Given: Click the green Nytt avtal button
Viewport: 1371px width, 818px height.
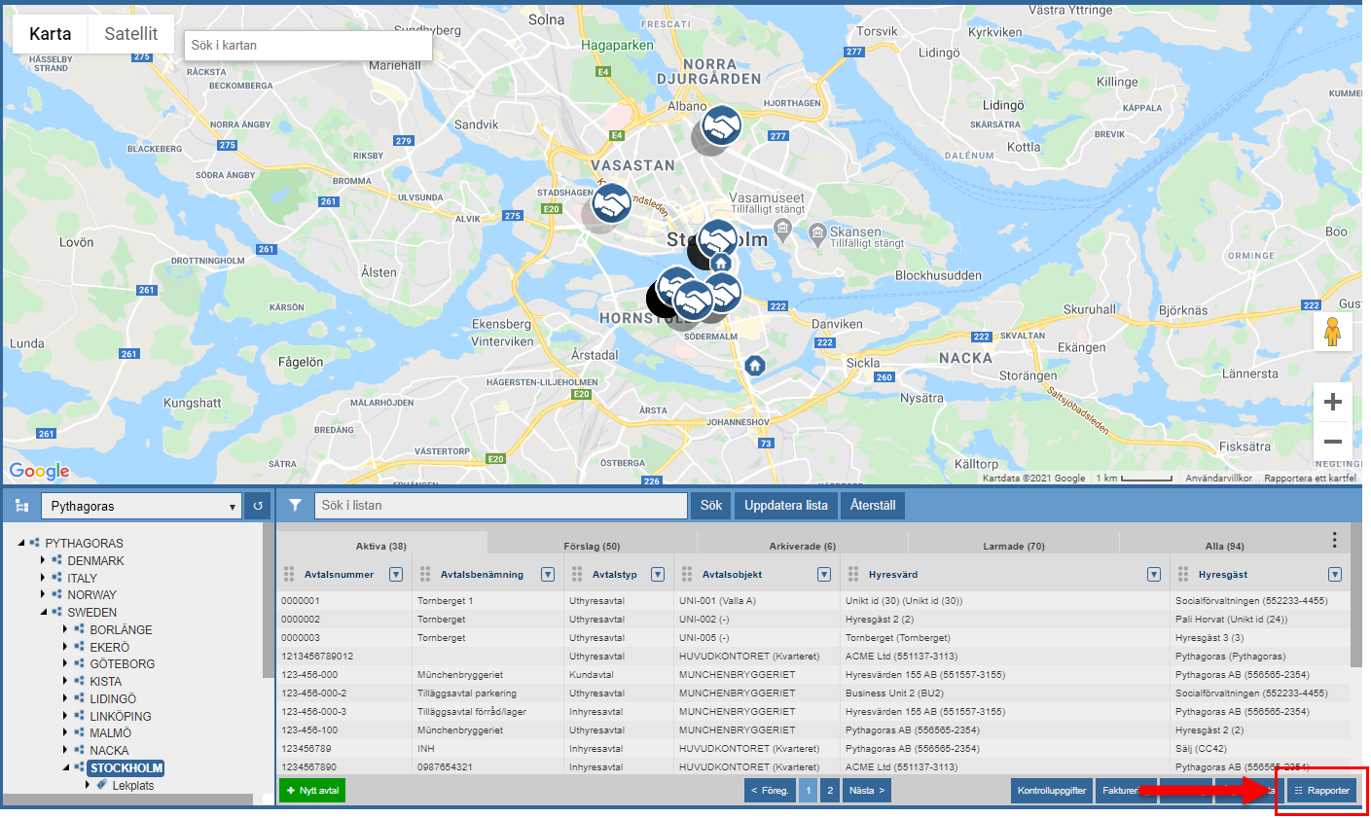Looking at the screenshot, I should pos(312,791).
